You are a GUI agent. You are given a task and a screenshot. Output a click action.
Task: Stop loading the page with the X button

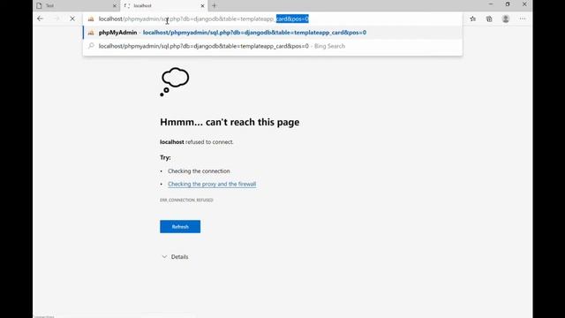click(72, 19)
